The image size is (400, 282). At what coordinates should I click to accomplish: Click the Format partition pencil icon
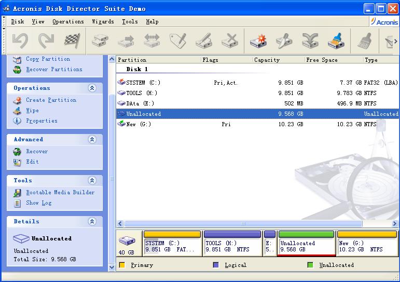(204, 41)
